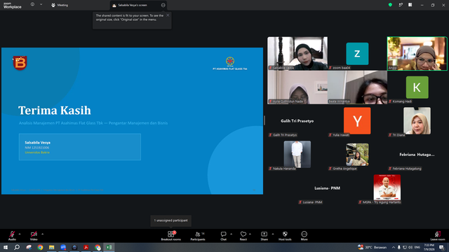Switch to the Meeting tab
Image resolution: width=449 pixels, height=252 pixels.
[60, 5]
